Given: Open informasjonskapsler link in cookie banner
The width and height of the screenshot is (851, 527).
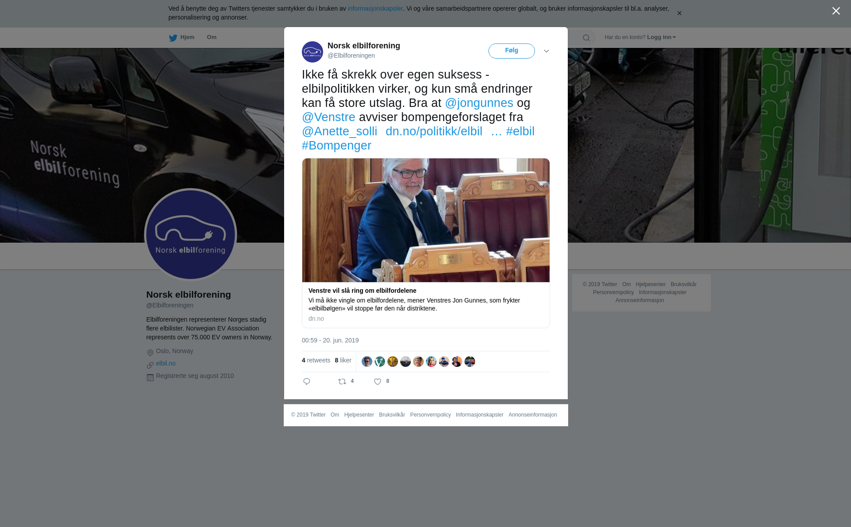Looking at the screenshot, I should (x=375, y=8).
